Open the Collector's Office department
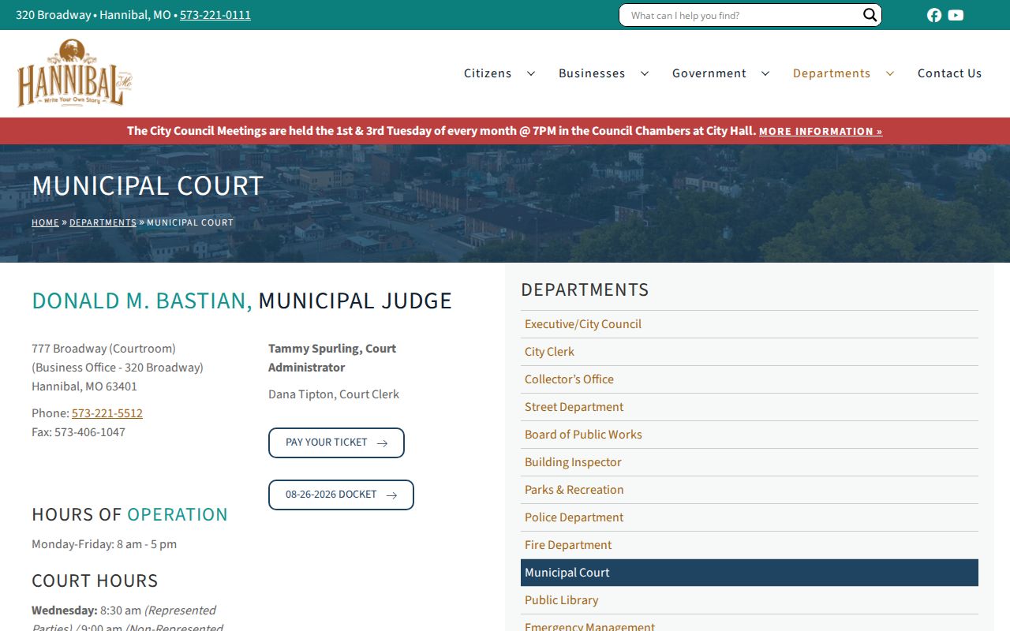 [569, 379]
